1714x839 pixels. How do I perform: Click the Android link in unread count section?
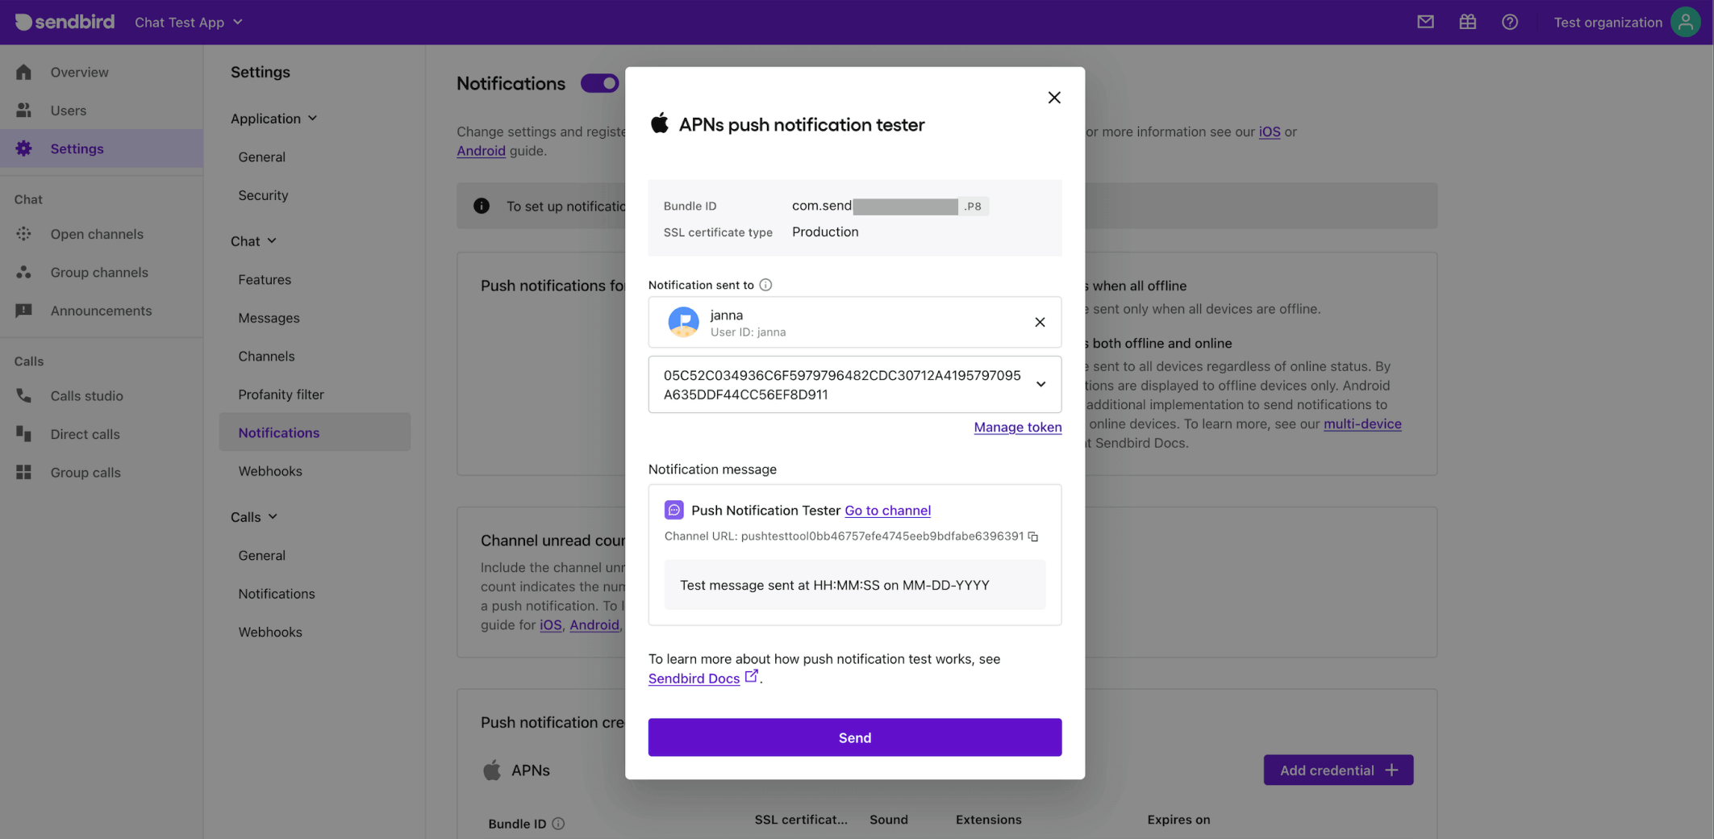(594, 624)
